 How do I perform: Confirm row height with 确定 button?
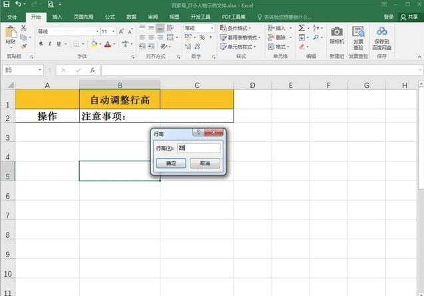[x=171, y=163]
